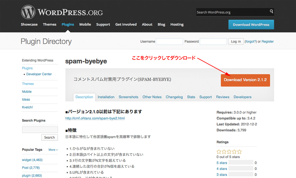The width and height of the screenshot is (296, 178).
Task: Switch to the Developers tab
Action: [x=243, y=97]
